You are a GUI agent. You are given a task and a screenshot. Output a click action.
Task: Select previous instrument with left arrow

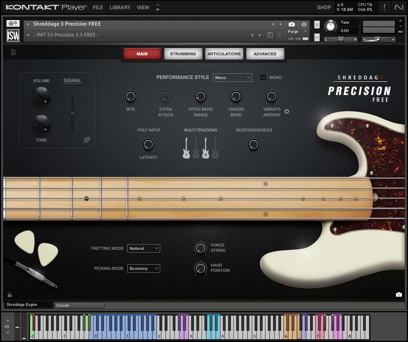click(x=273, y=24)
